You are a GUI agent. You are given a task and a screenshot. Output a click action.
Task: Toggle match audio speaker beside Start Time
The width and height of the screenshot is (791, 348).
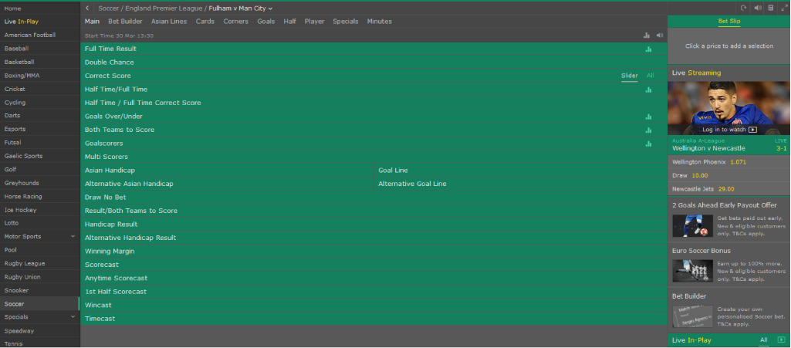click(659, 35)
